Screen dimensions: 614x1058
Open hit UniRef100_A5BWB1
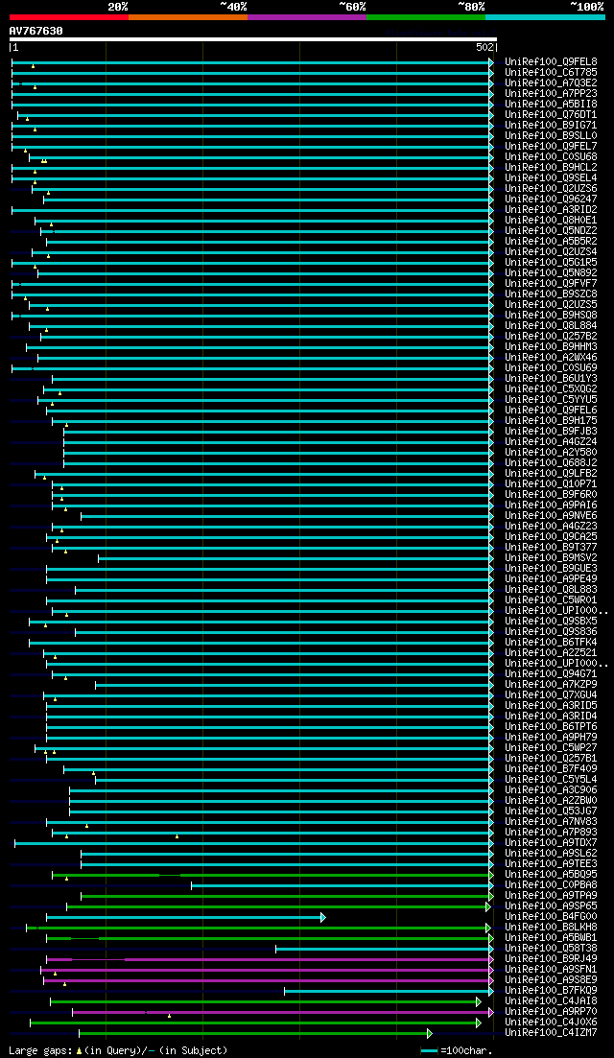click(x=551, y=937)
